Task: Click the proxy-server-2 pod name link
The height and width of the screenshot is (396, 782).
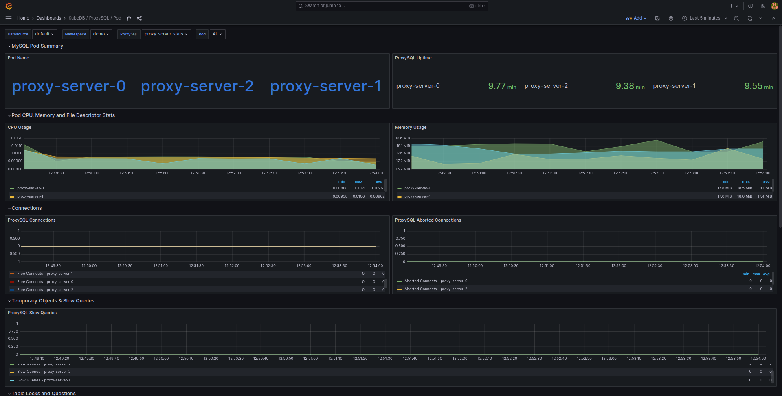Action: [x=197, y=86]
